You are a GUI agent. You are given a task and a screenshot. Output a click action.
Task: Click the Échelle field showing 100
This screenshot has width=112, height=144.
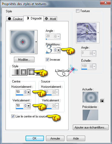[x=85, y=66]
